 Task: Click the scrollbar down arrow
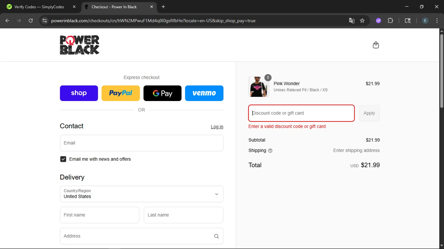(442, 246)
